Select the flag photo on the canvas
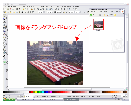The image size is (131, 105). click(x=55, y=63)
